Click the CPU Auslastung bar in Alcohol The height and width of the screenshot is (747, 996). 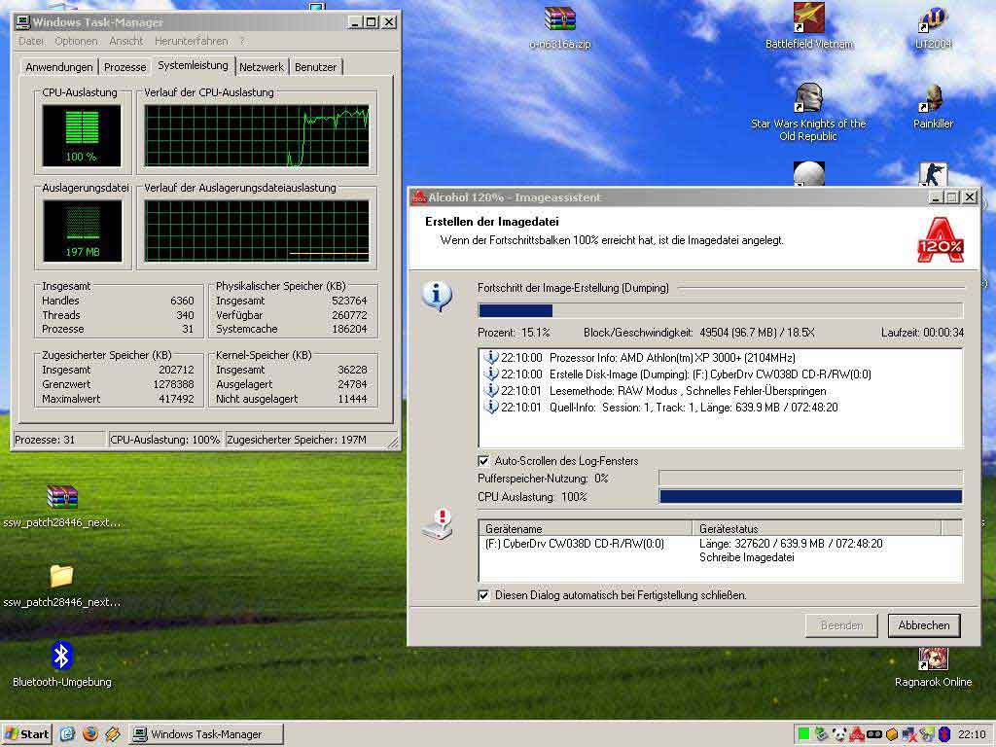810,497
